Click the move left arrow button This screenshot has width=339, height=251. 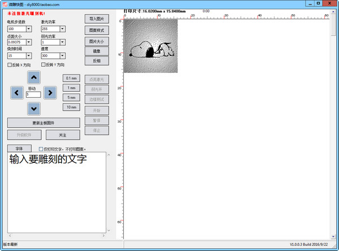[x=16, y=93]
